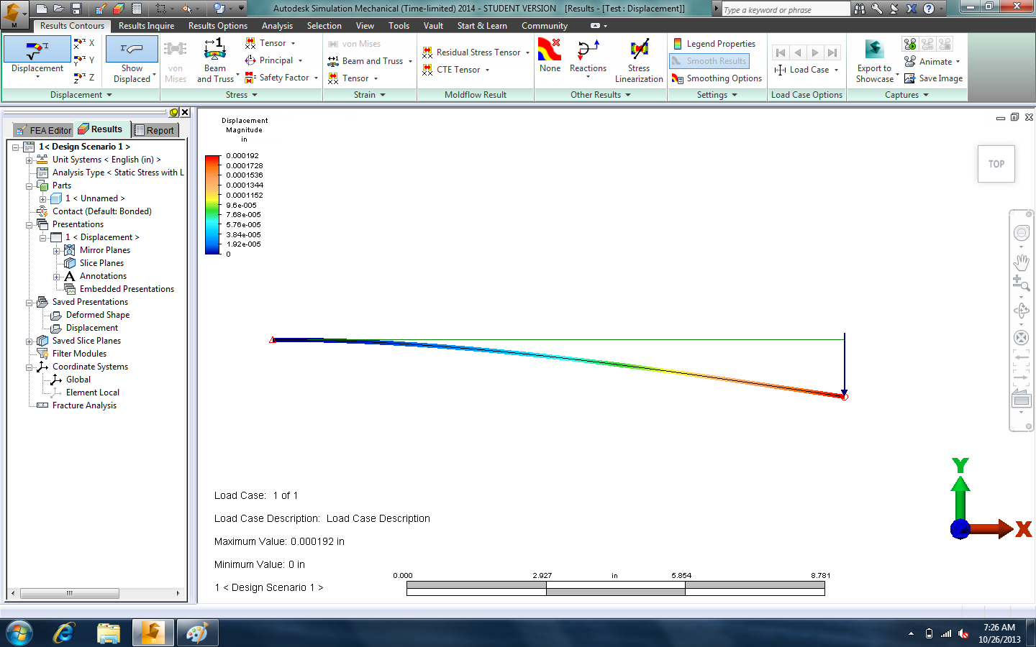Move the browser horizontal scrollbar
Viewport: 1036px width, 647px height.
tap(70, 593)
